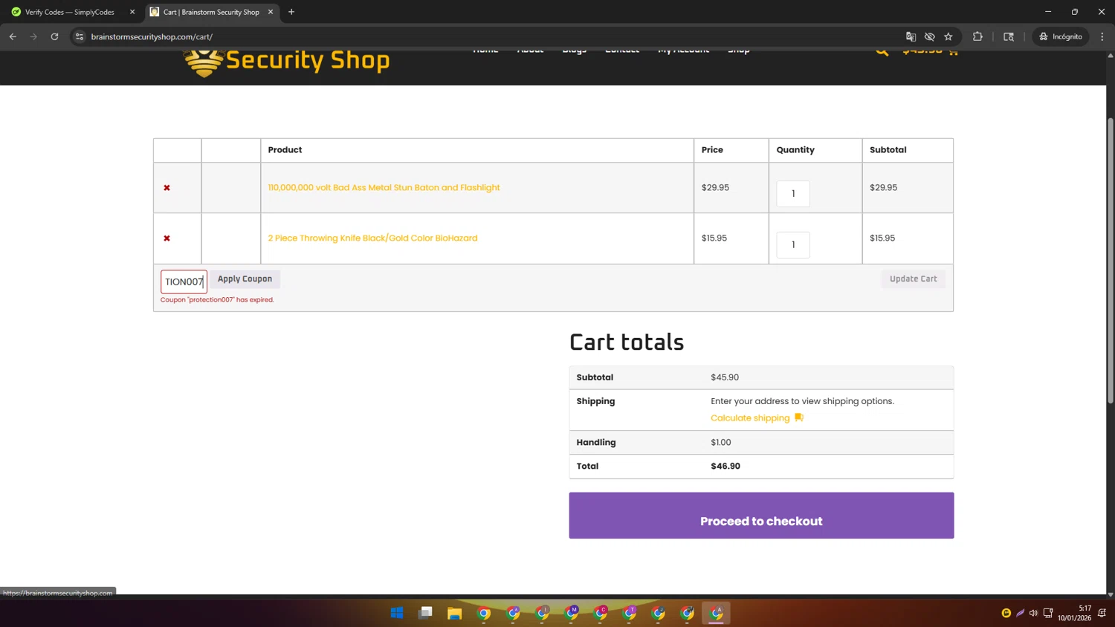Click the purple feather tray icon
Image resolution: width=1115 pixels, height=627 pixels.
[x=1021, y=613]
